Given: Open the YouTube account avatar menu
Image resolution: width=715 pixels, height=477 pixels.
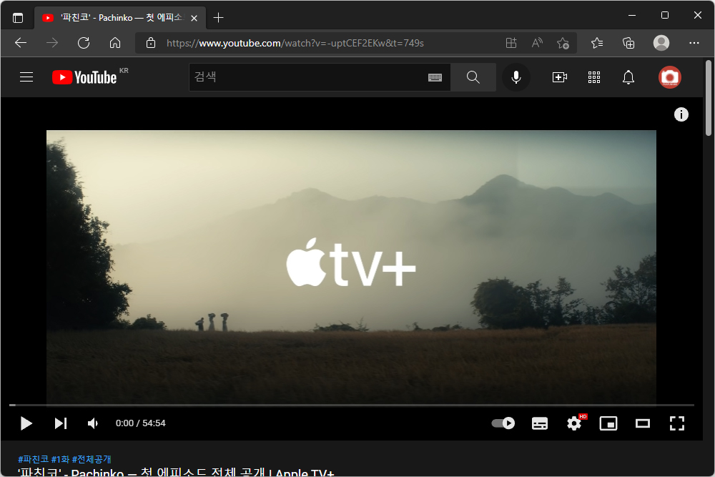Looking at the screenshot, I should [669, 77].
